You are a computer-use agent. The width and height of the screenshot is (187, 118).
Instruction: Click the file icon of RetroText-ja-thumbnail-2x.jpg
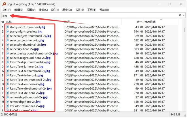[x=8, y=62]
